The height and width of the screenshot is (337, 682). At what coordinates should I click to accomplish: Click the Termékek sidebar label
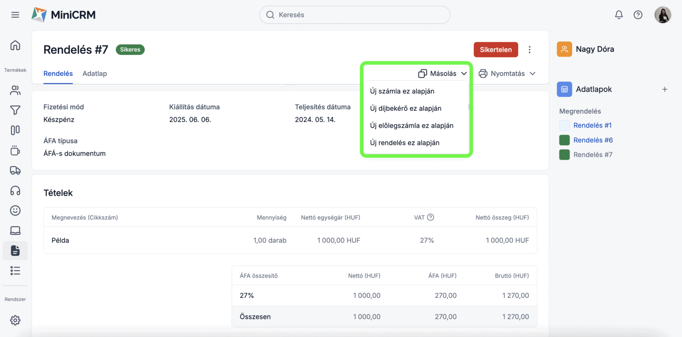pos(15,70)
